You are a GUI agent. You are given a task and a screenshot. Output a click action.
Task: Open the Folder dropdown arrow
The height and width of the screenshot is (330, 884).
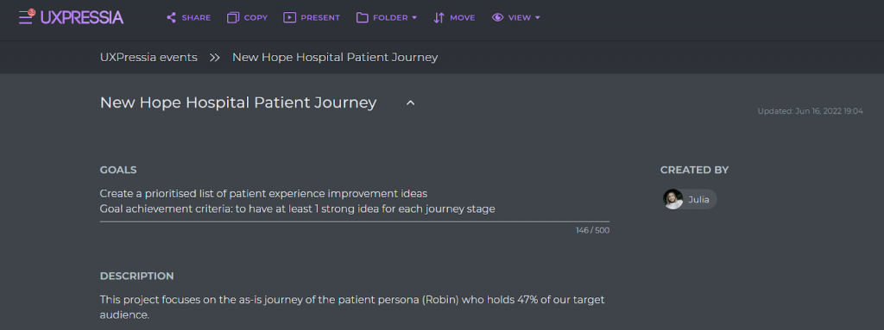click(x=414, y=17)
